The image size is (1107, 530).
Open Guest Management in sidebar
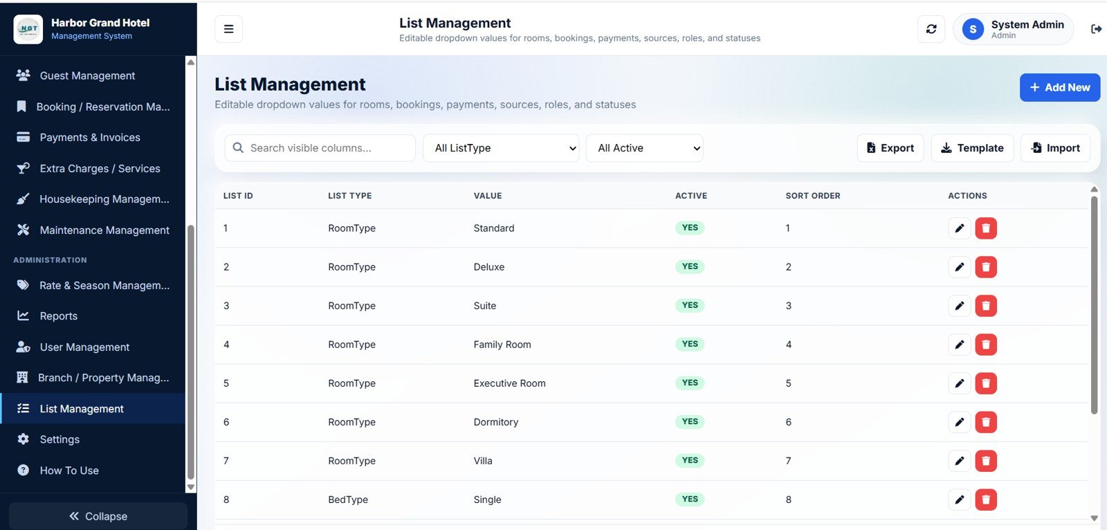coord(93,75)
